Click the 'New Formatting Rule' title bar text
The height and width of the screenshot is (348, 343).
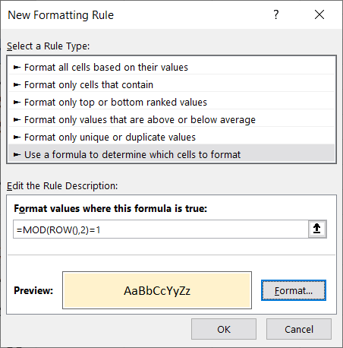[61, 15]
